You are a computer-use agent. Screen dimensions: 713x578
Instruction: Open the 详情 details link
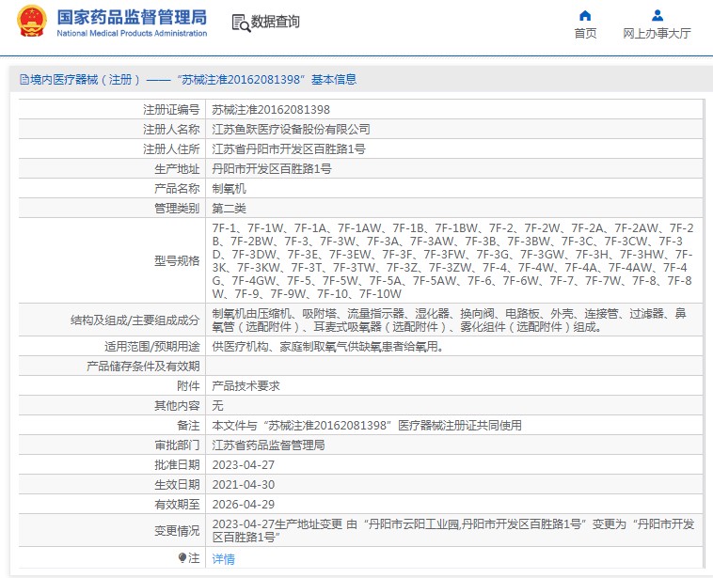click(223, 559)
